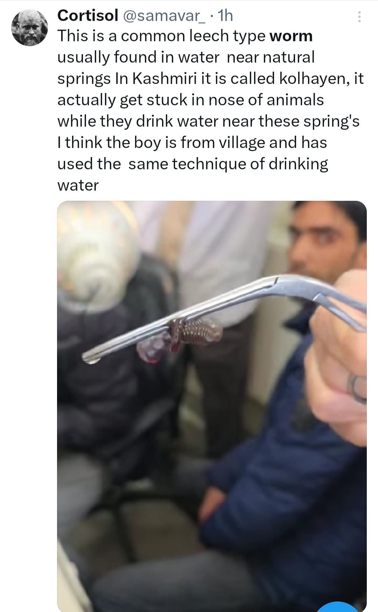The image size is (378, 612).
Task: Open the @samavar_ handle profile
Action: pyautogui.click(x=164, y=16)
